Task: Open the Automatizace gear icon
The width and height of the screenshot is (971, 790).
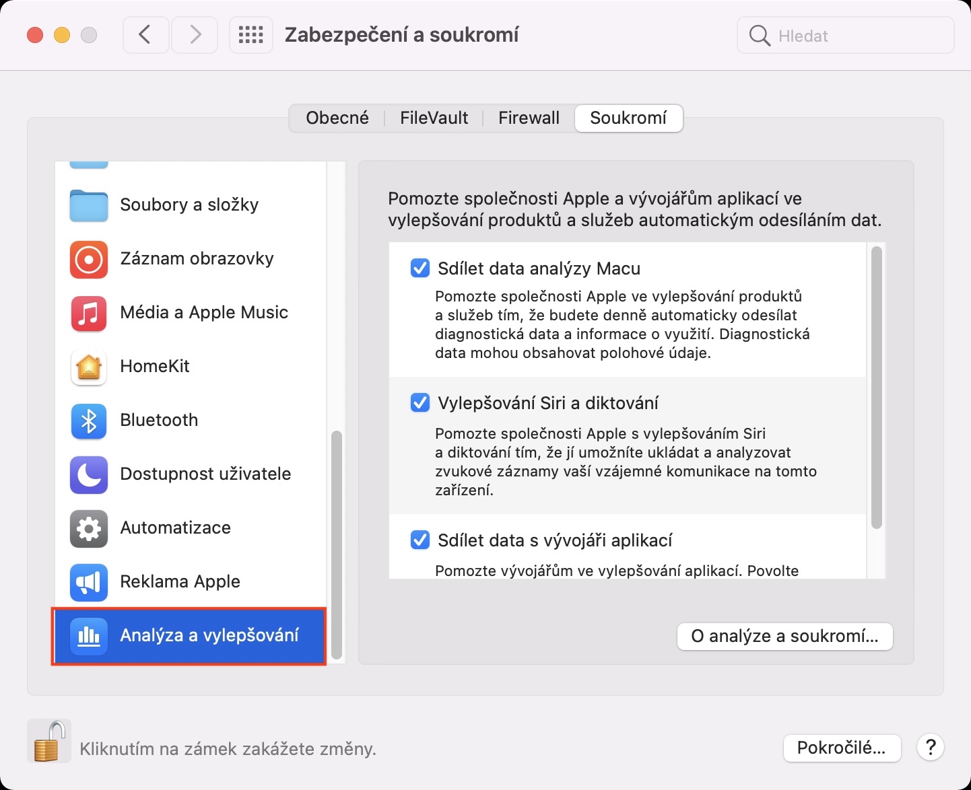Action: click(89, 528)
